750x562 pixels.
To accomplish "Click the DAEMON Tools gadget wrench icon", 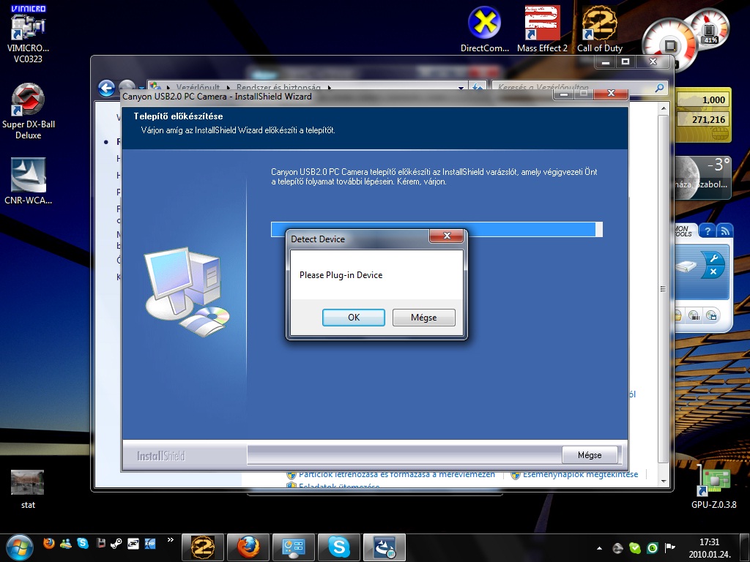I will (714, 258).
